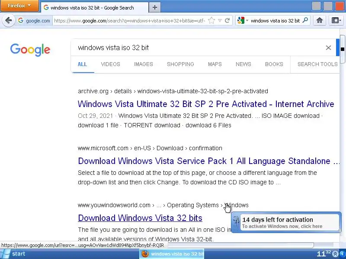Switch to the BOOKS tab

click(274, 64)
